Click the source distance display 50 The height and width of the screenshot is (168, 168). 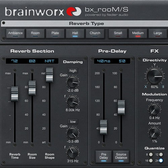coord(122,61)
